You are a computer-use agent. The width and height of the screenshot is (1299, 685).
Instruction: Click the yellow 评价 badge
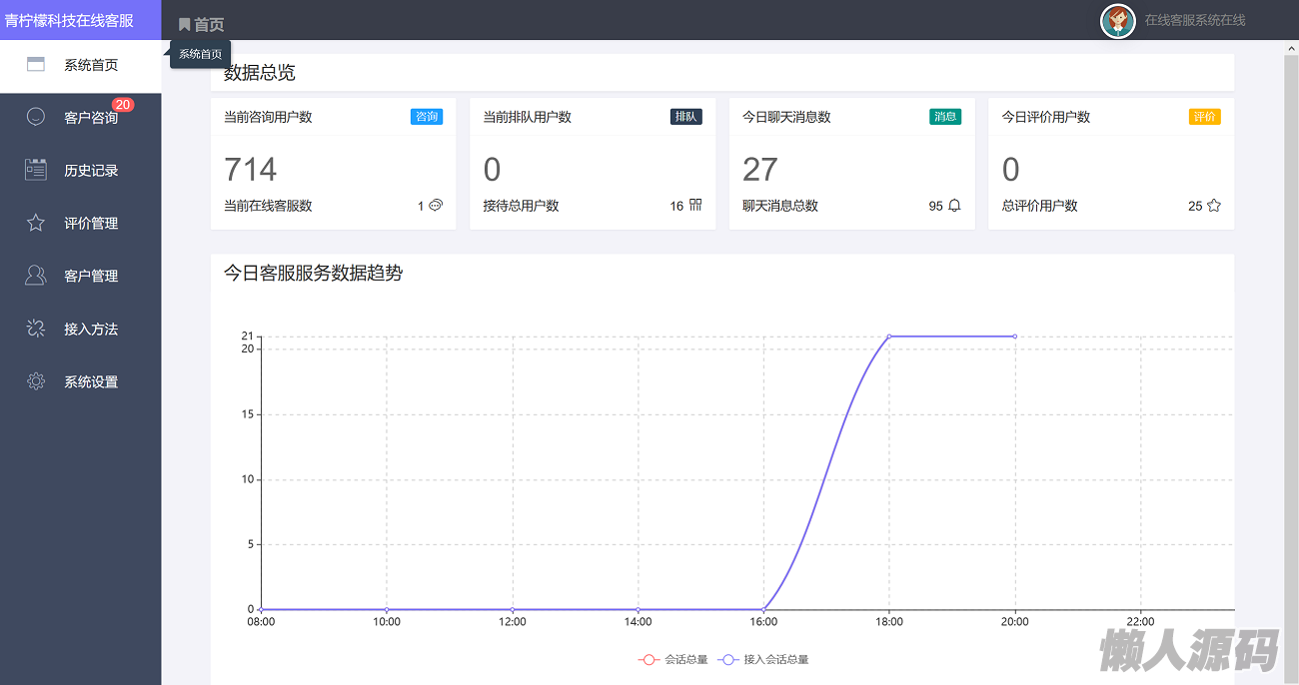1204,117
